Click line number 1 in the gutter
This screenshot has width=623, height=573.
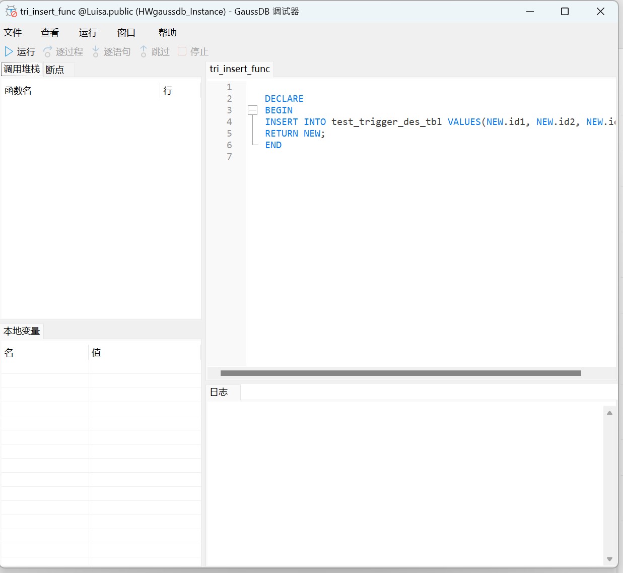(229, 87)
